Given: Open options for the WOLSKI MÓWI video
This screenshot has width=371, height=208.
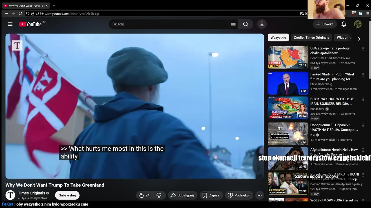Looking at the screenshot, I should (363, 200).
